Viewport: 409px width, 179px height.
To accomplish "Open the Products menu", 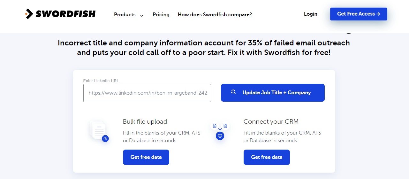I will coord(125,15).
